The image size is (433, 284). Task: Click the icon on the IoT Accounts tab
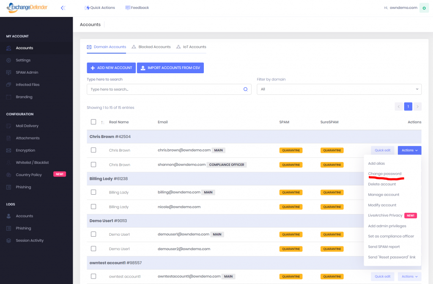click(x=178, y=47)
